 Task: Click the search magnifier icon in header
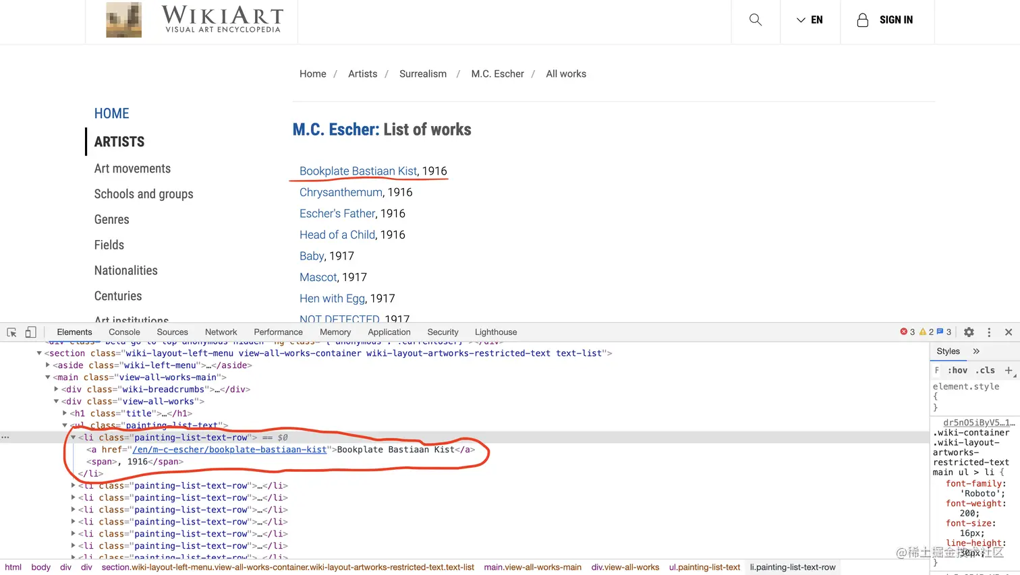pos(756,20)
